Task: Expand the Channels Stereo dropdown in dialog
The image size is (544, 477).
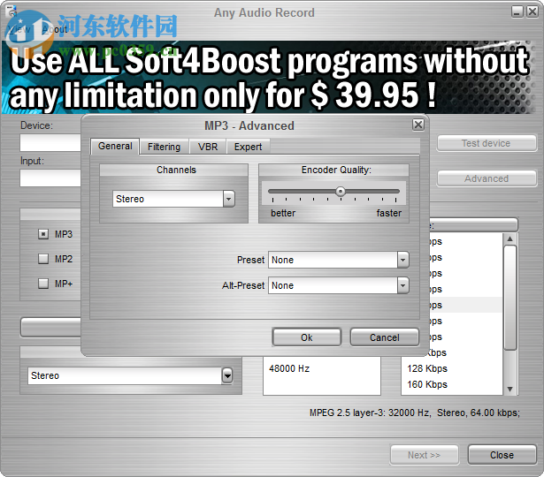Action: point(228,199)
